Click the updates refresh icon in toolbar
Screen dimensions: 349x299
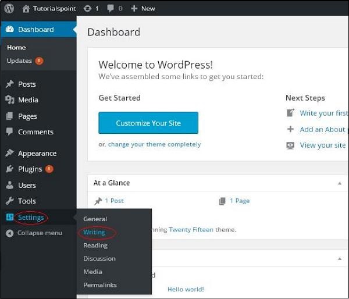click(87, 9)
